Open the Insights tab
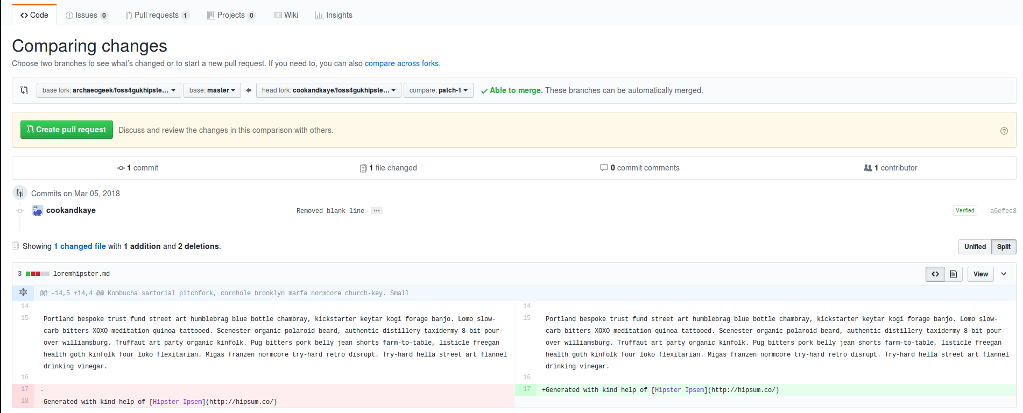The height and width of the screenshot is (413, 1023). click(334, 15)
